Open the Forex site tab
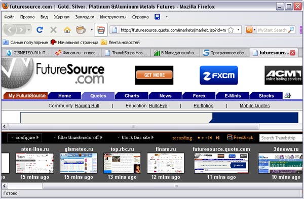This screenshot has height=199, width=304. tap(199, 96)
